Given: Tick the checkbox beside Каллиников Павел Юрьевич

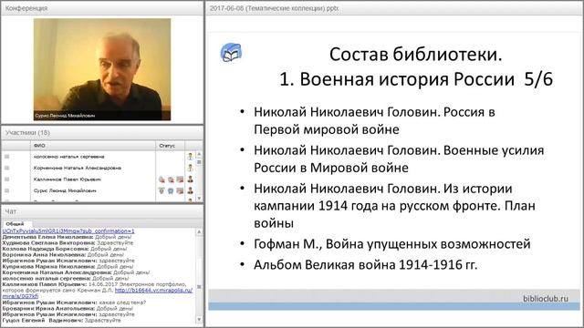Looking at the screenshot, I should [6, 179].
